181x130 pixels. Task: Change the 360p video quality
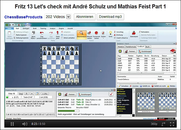coord(154,124)
